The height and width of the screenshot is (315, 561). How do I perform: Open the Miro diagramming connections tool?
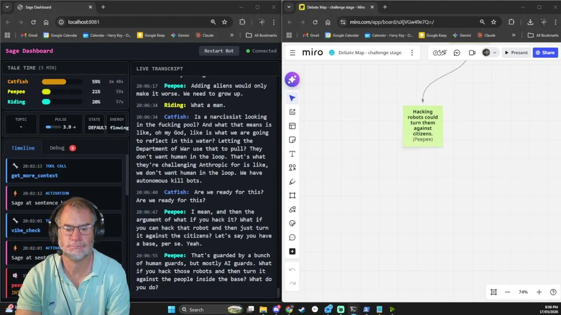[292, 210]
